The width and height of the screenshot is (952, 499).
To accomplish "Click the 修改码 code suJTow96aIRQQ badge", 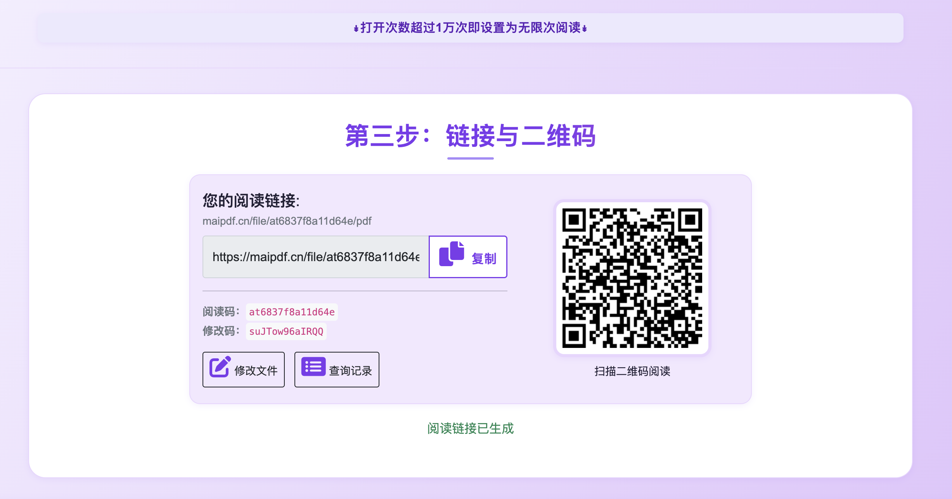I will [x=286, y=331].
